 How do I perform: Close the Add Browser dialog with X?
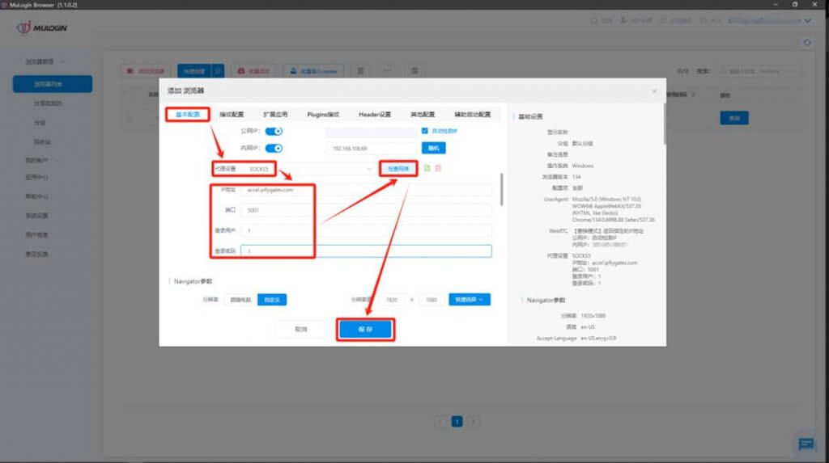coord(654,91)
